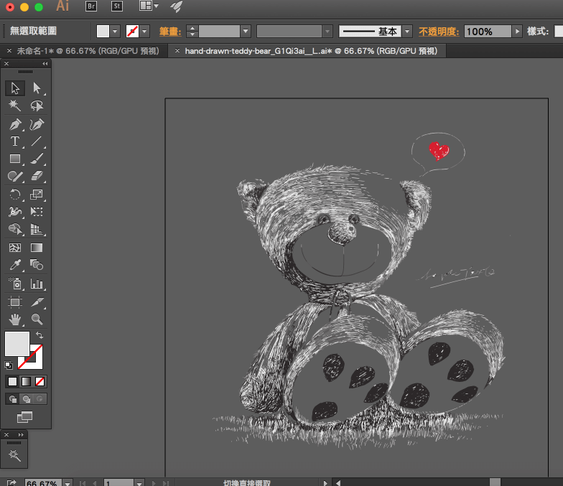Viewport: 563px width, 486px height.
Task: Expand the 基本 brush definition dropdown
Action: 407,32
